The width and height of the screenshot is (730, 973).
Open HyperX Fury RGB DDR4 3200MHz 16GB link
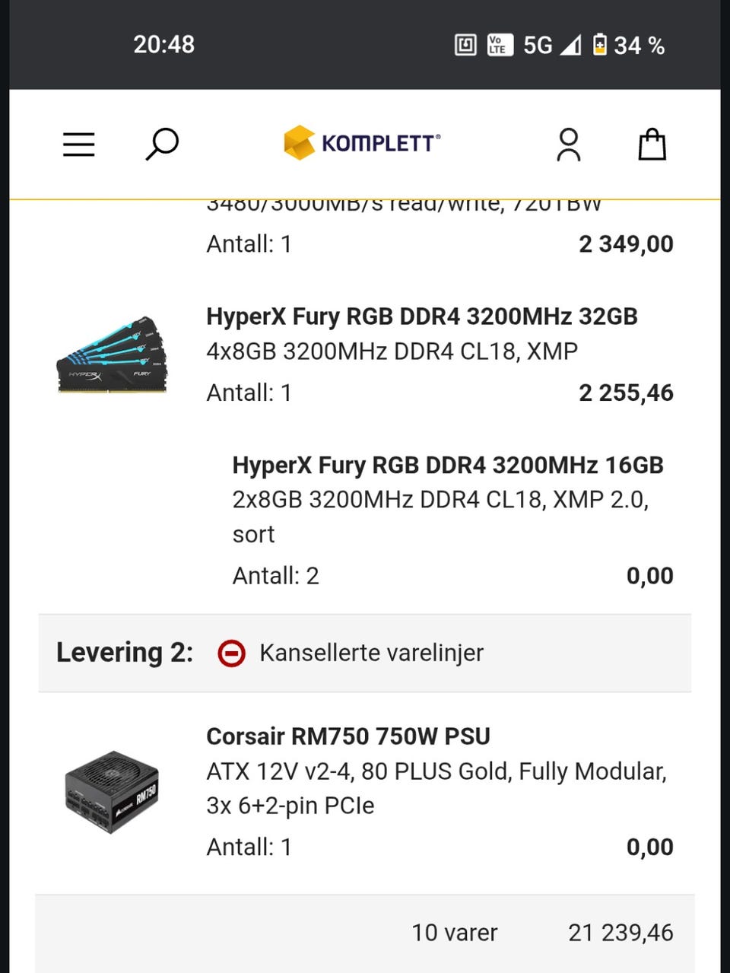click(448, 465)
